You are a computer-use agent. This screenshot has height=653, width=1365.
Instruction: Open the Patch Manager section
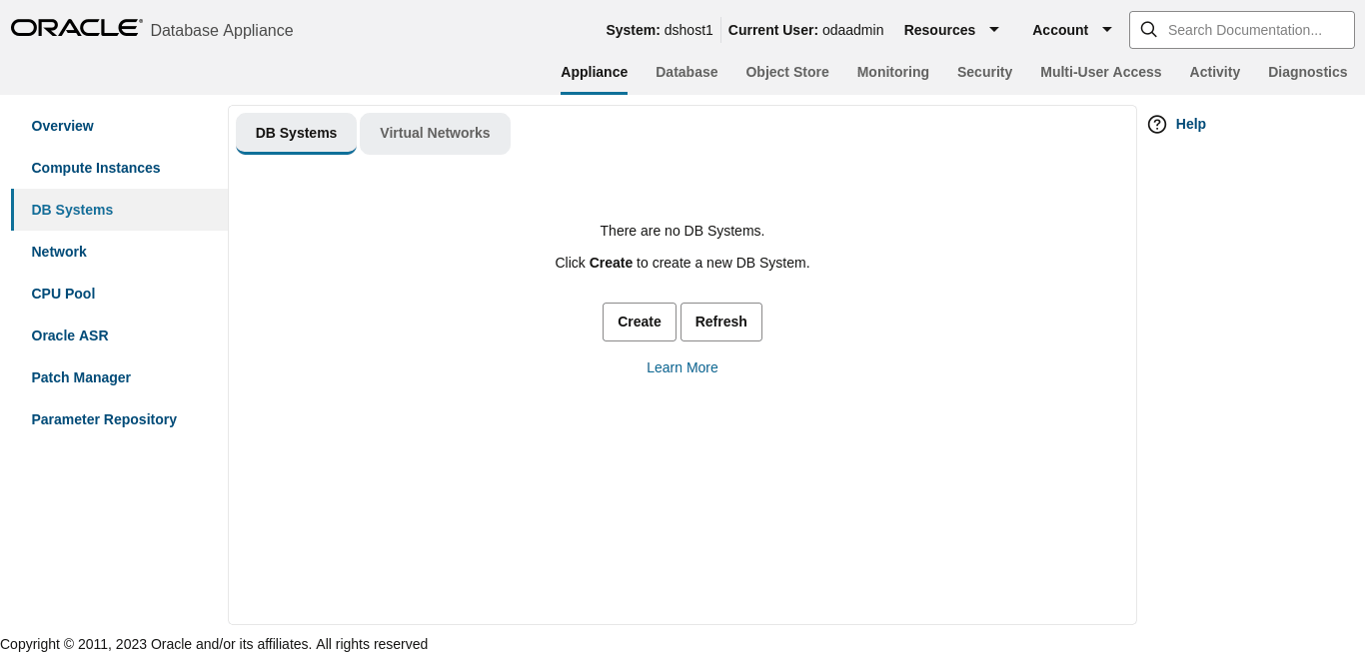click(x=81, y=377)
